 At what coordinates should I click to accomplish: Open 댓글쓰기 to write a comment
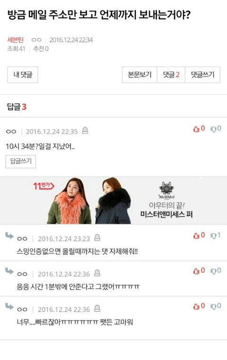pyautogui.click(x=203, y=75)
